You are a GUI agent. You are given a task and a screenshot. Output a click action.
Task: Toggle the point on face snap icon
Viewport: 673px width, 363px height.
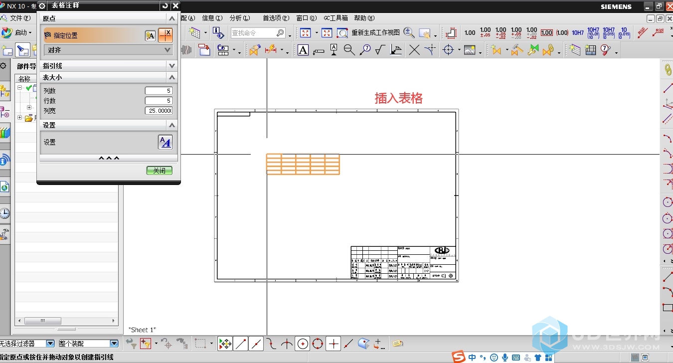coord(364,344)
